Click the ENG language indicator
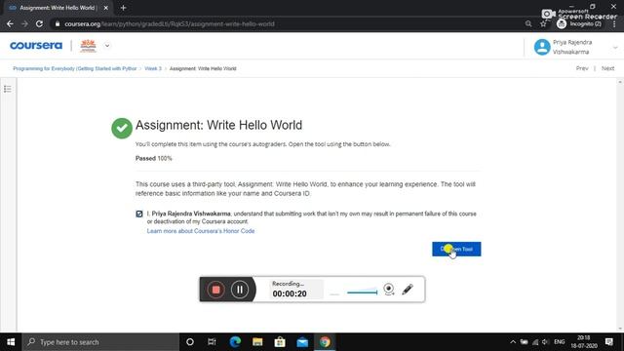624x351 pixels. pyautogui.click(x=559, y=342)
